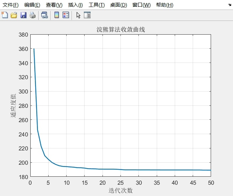
Task: Open a file with the folder icon
Action: (x=14, y=15)
